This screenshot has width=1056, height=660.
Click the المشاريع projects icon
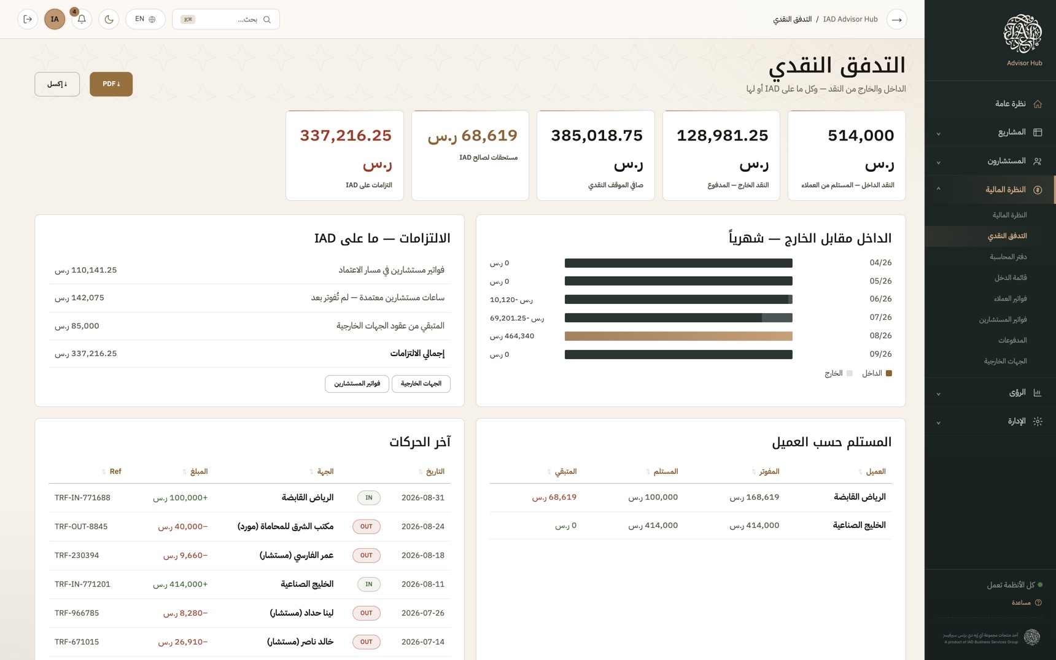(x=1038, y=132)
